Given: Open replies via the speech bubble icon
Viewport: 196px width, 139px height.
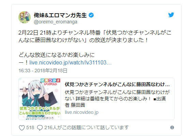Looking at the screenshot, I should tap(40, 128).
